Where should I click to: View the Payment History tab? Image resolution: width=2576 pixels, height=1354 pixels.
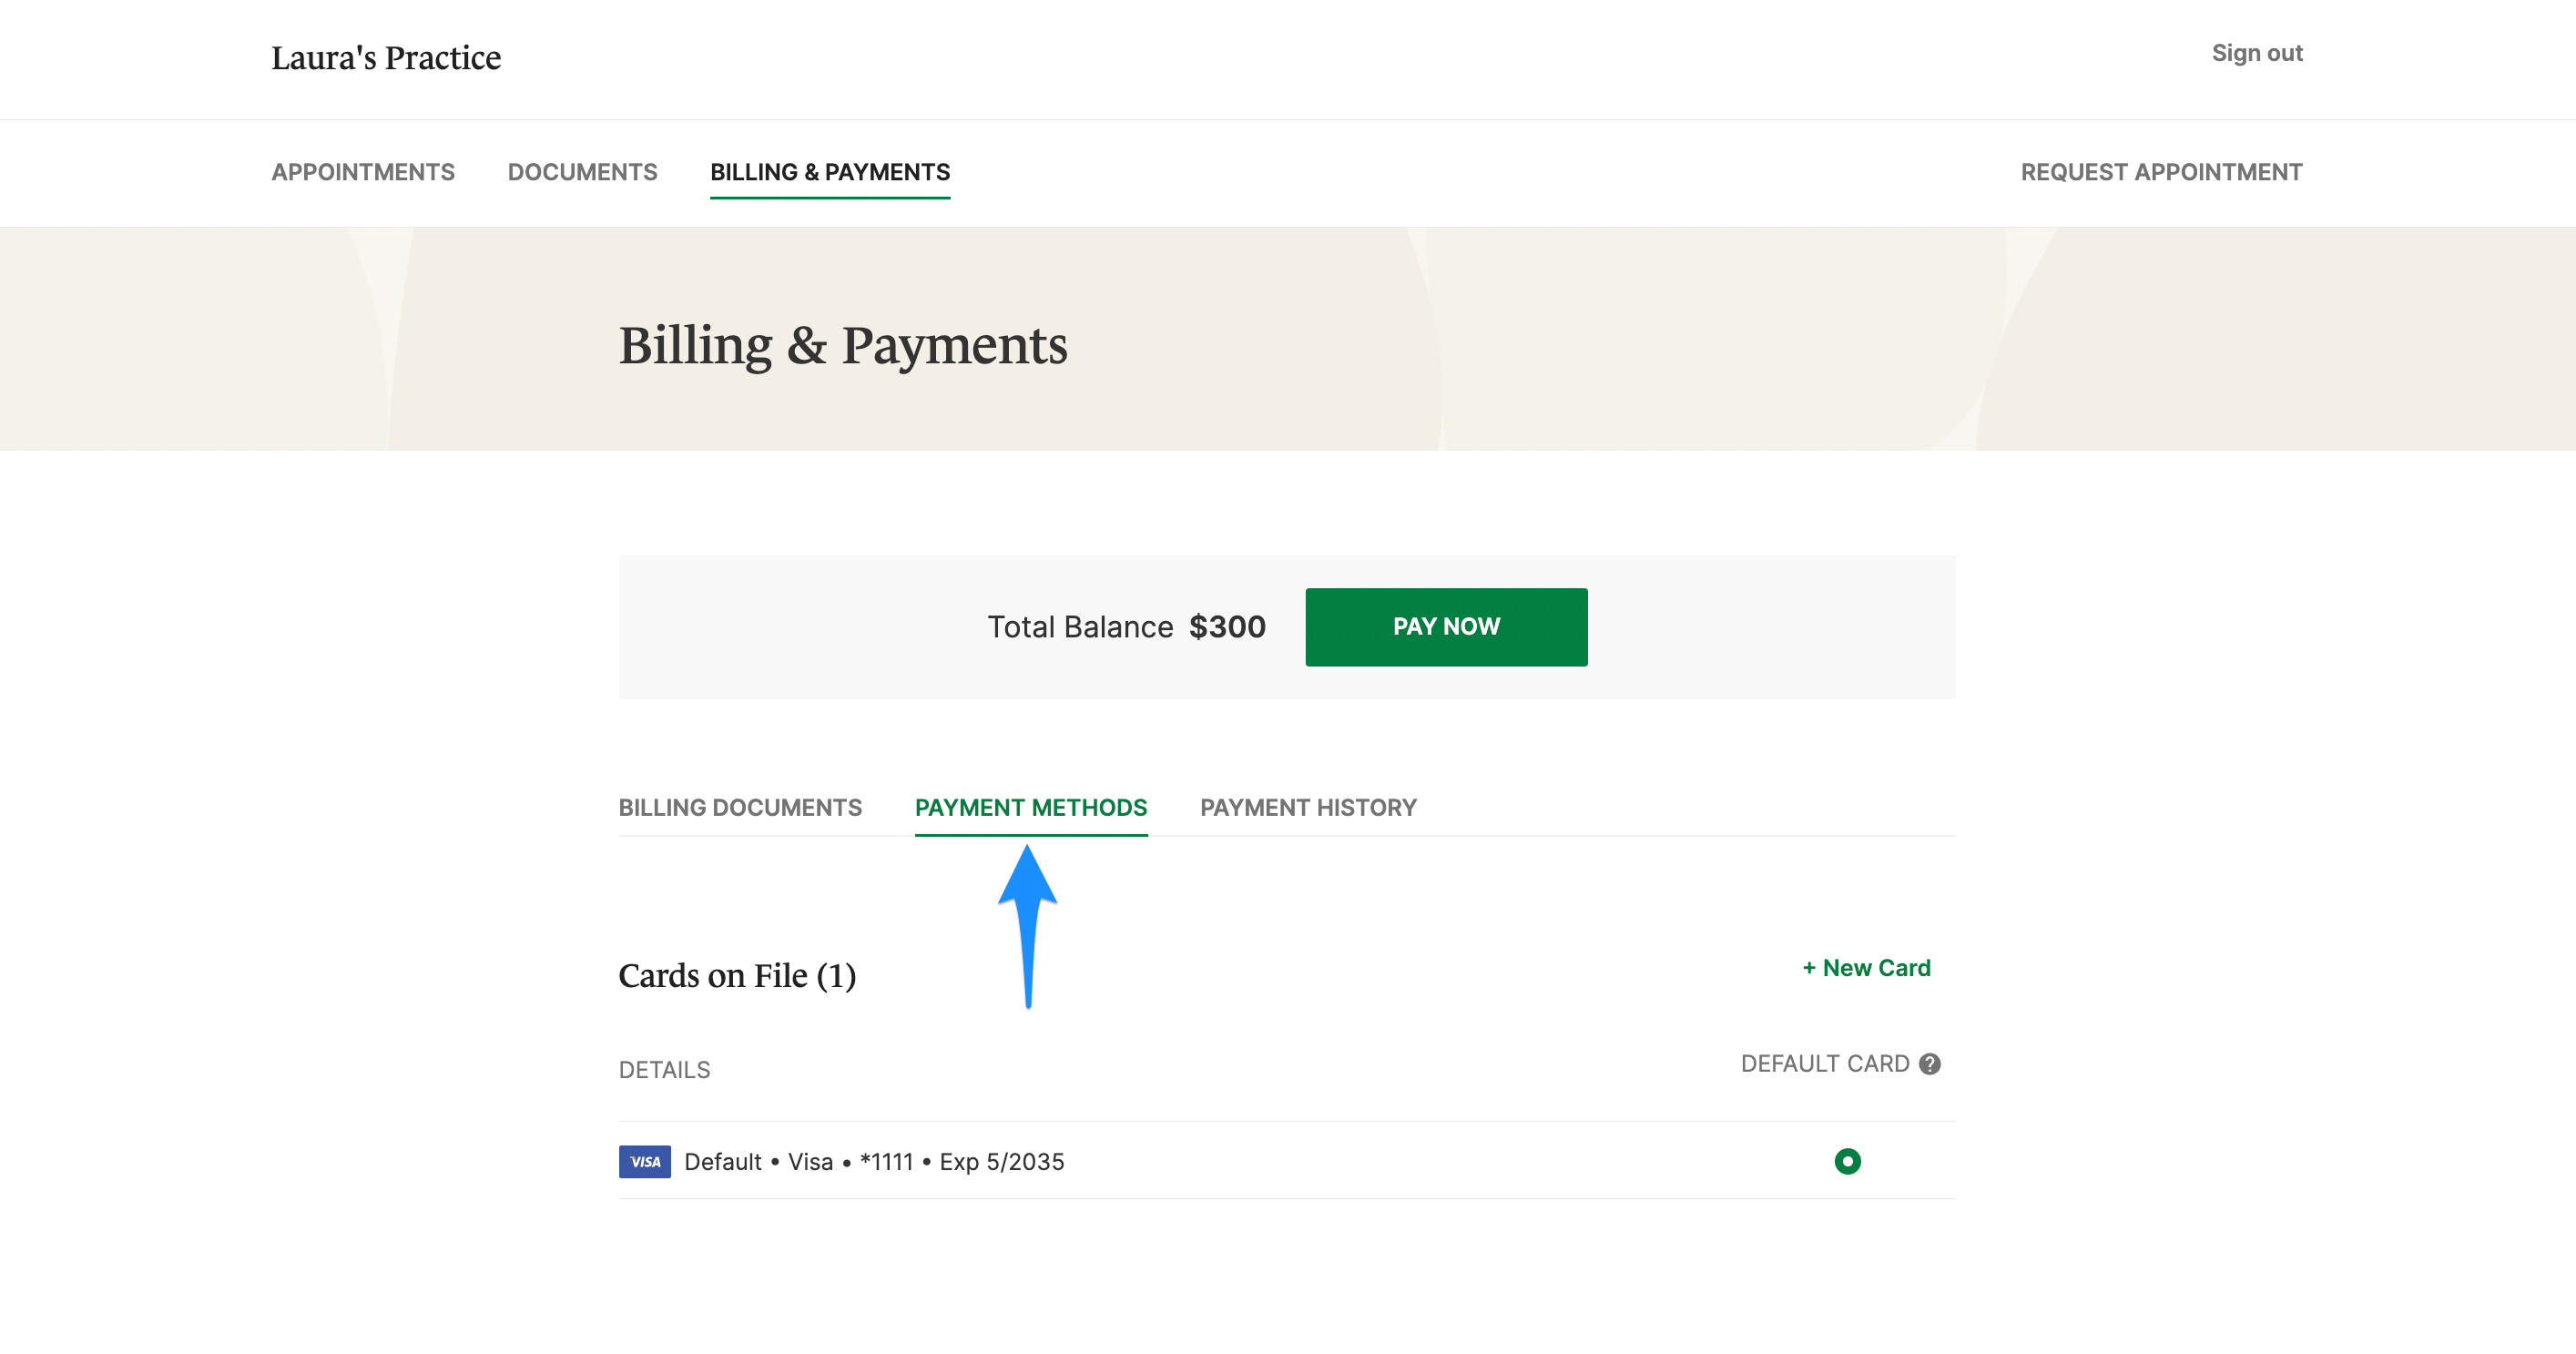(x=1309, y=807)
